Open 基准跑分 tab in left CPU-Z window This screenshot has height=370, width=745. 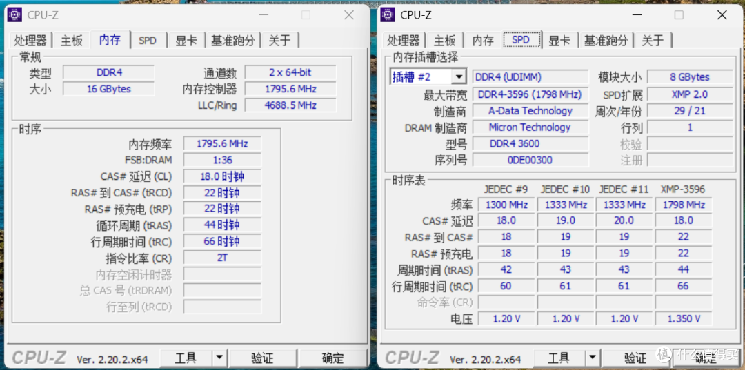click(233, 41)
